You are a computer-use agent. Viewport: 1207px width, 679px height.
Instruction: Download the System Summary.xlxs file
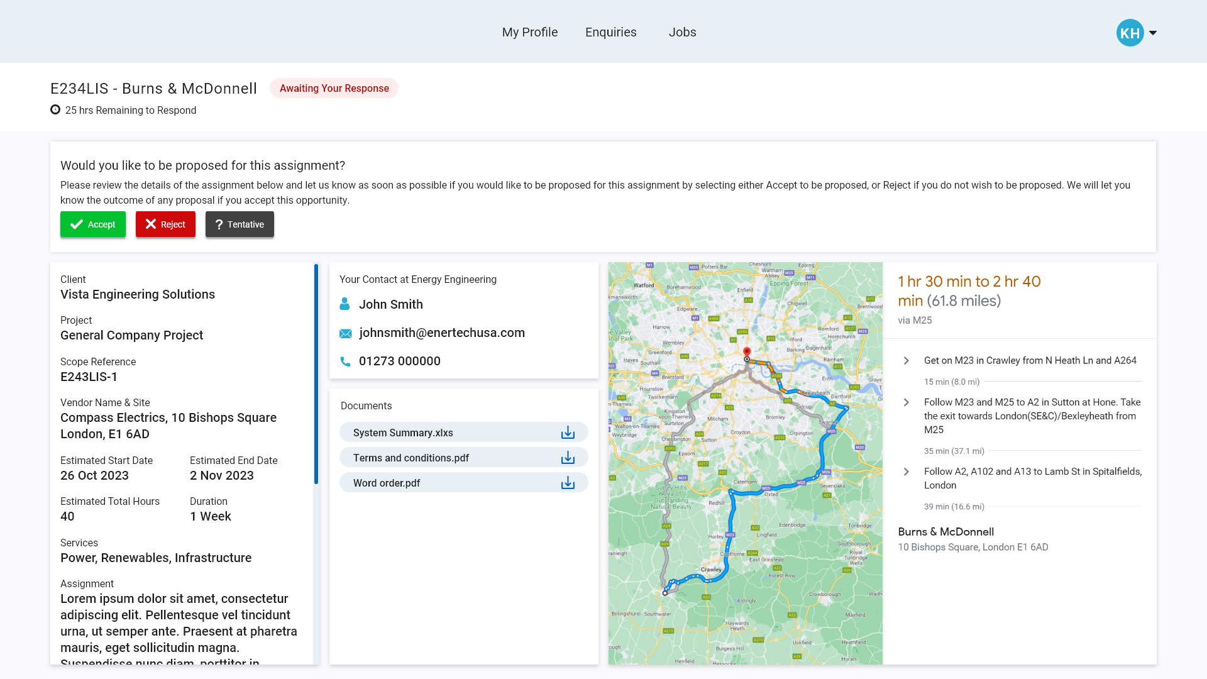[x=568, y=433]
